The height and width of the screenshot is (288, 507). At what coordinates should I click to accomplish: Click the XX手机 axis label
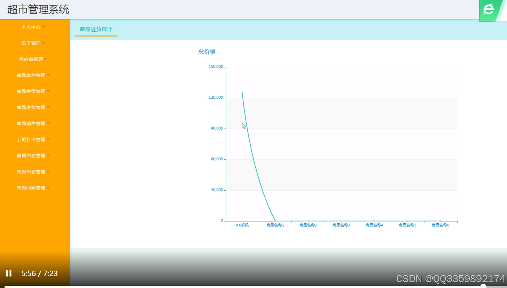[242, 225]
